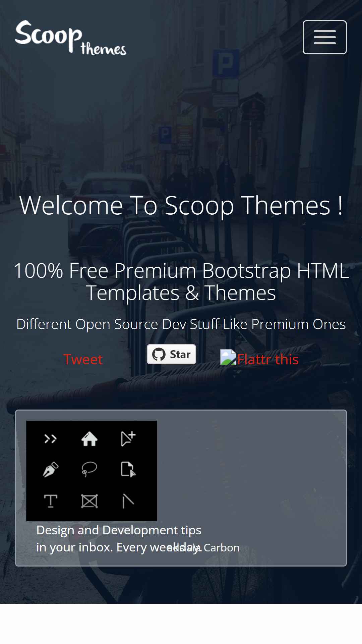Click the Scoop themes logo
This screenshot has height=644, width=362.
[71, 38]
